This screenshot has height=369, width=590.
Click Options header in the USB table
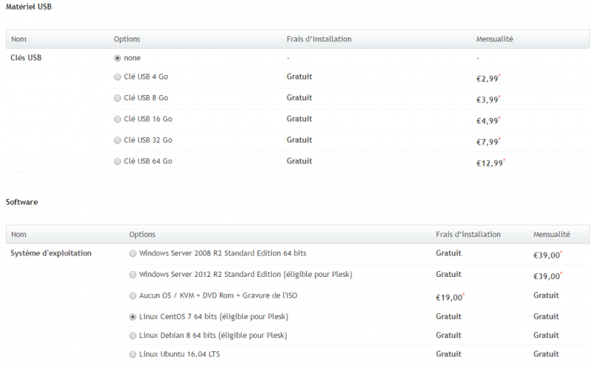[127, 39]
